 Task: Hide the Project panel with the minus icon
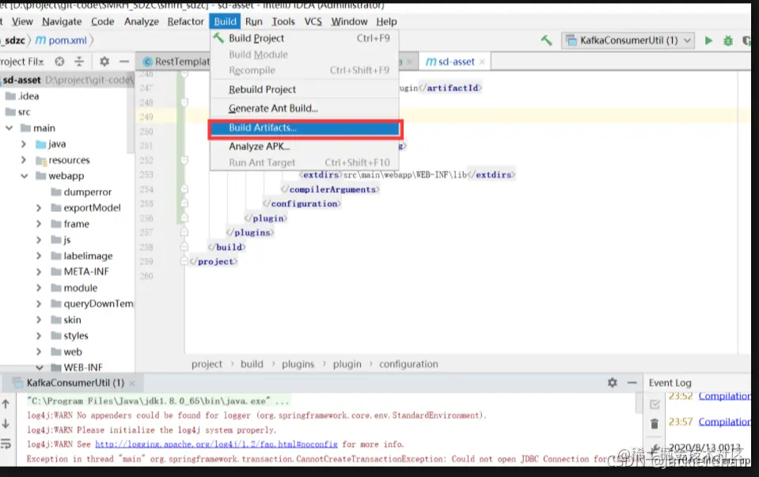[x=124, y=62]
